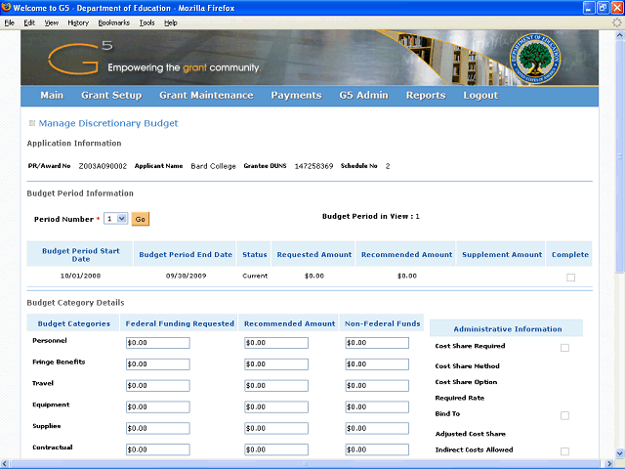Viewport: 625px width, 469px height.
Task: Enable the Cost Share Required checkbox
Action: [564, 348]
